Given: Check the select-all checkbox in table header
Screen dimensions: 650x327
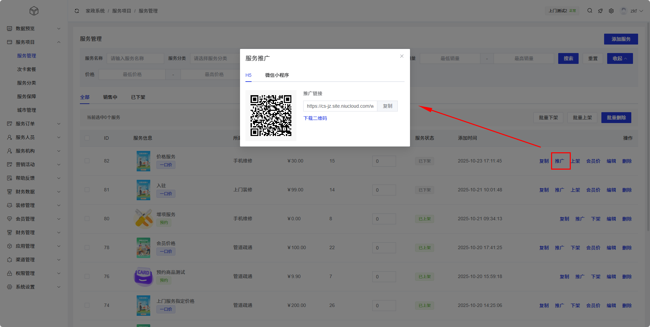Looking at the screenshot, I should (87, 138).
